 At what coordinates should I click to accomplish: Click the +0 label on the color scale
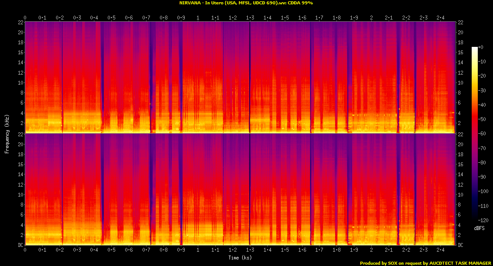pos(480,47)
